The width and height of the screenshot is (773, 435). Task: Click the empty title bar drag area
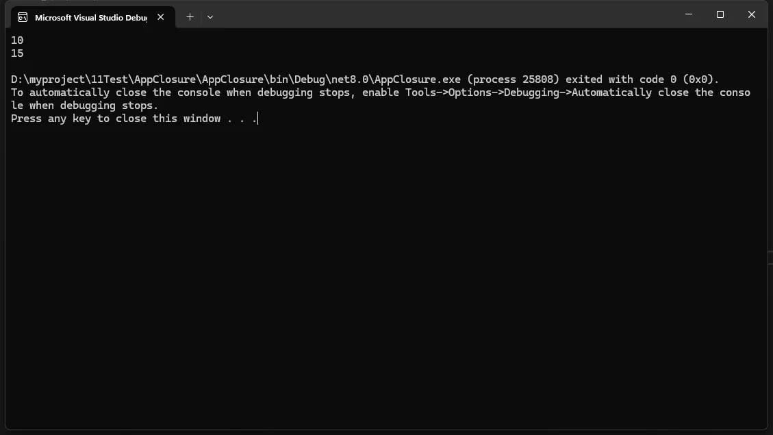[x=445, y=14]
